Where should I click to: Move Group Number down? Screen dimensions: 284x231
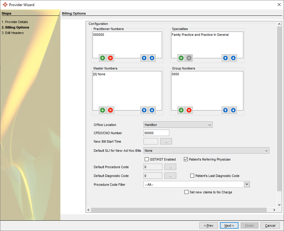click(x=233, y=110)
